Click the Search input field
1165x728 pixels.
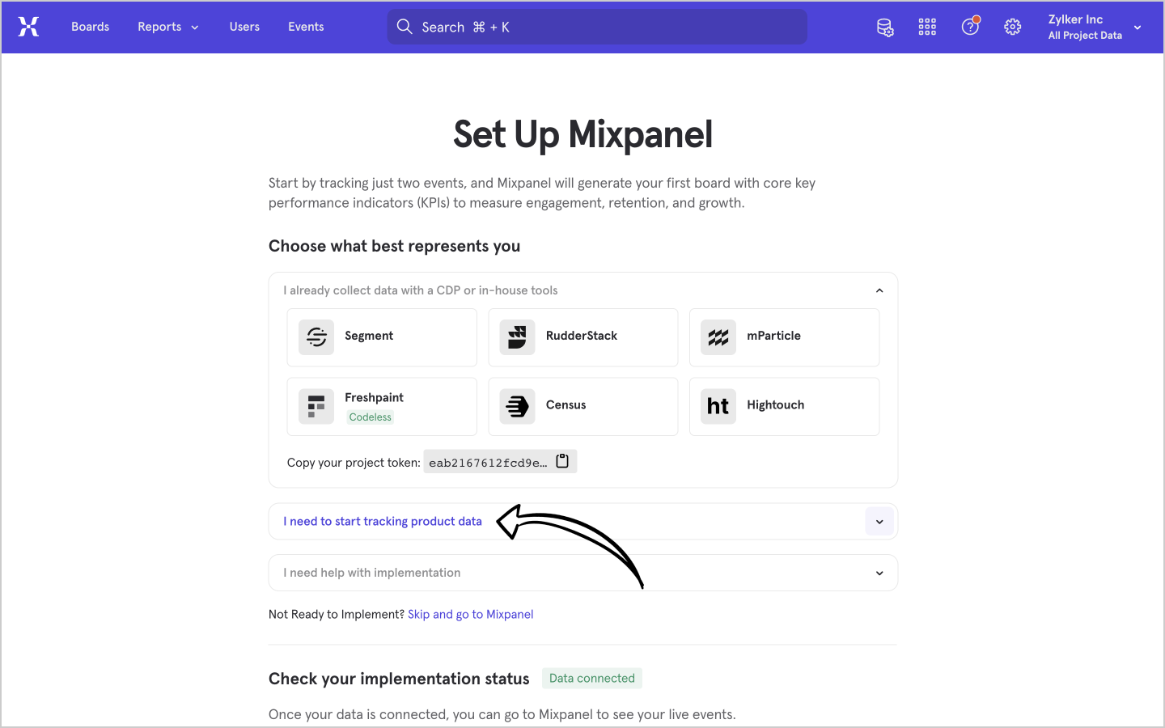tap(597, 27)
